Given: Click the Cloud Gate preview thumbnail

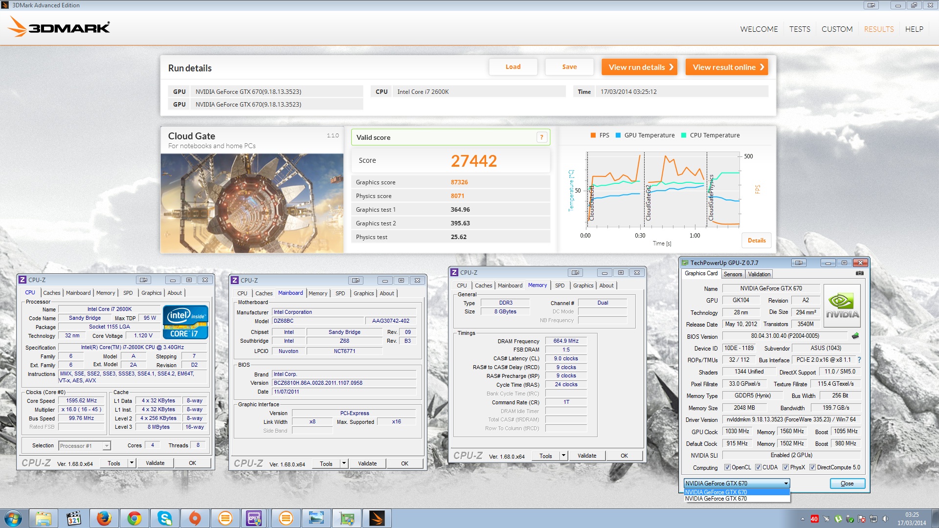Looking at the screenshot, I should tap(252, 203).
